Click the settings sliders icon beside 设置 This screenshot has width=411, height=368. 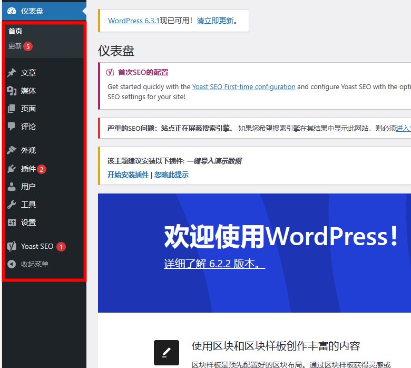12,222
